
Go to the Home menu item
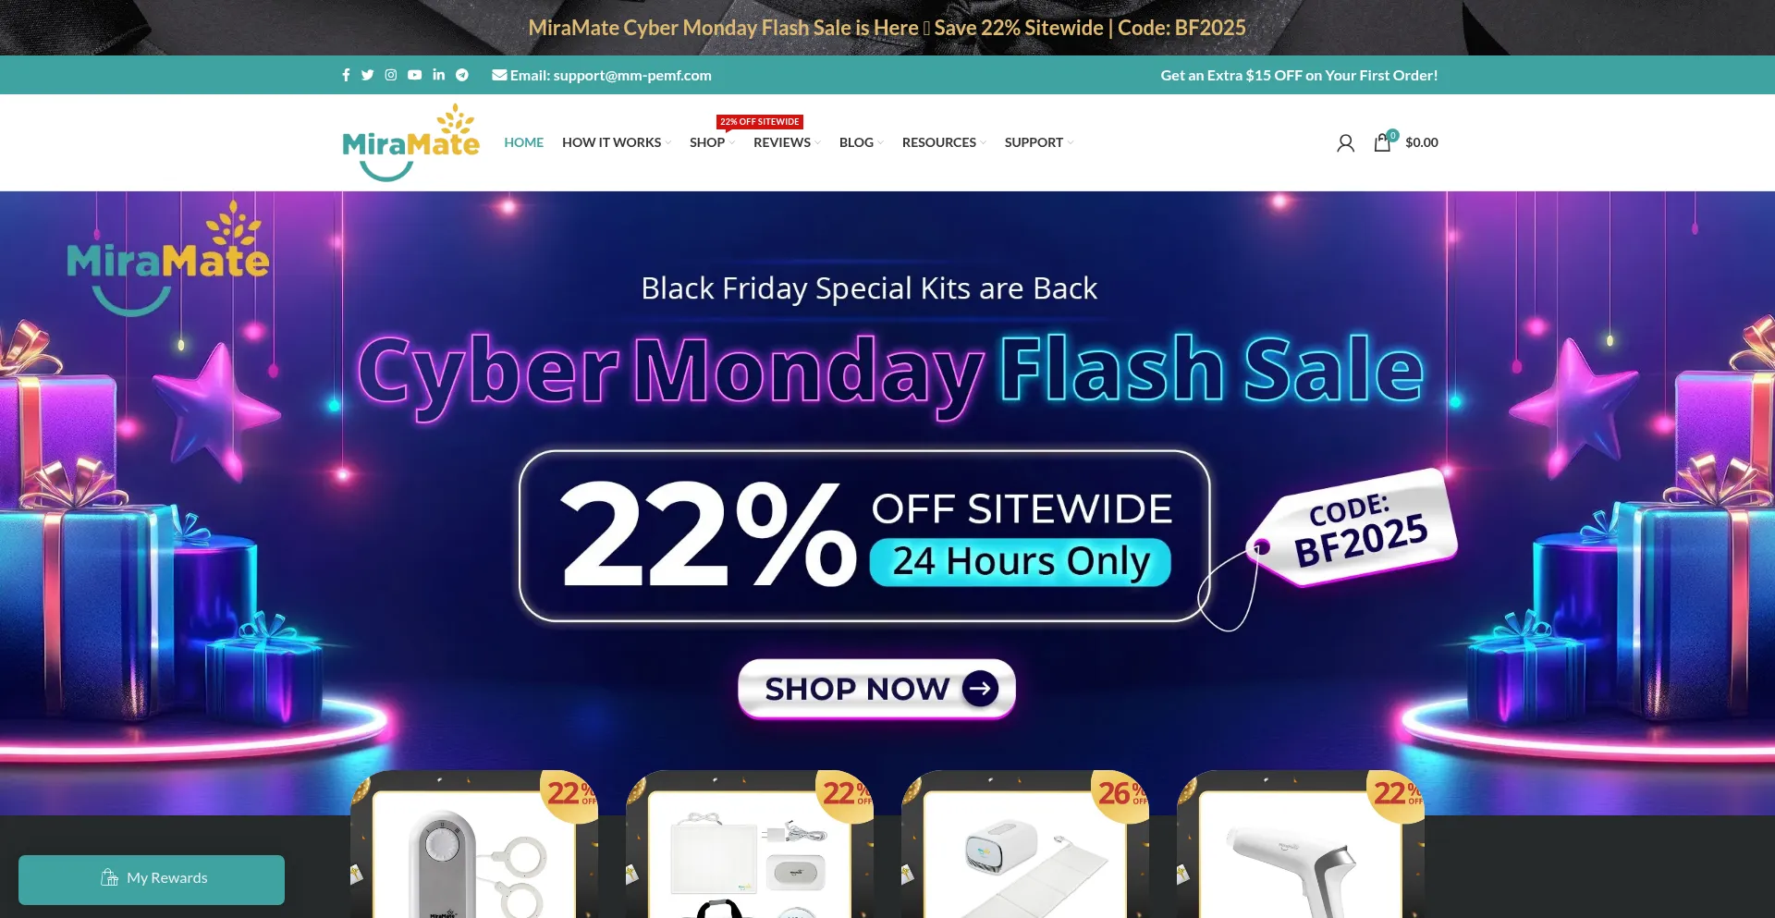point(523,142)
